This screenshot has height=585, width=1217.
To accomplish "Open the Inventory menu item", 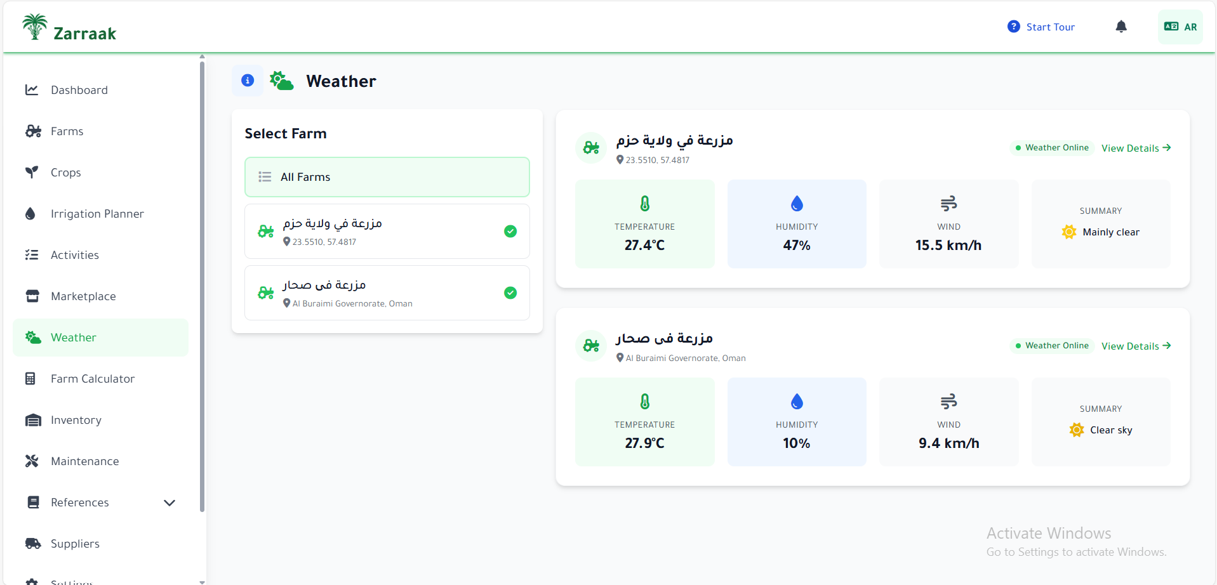I will 76,420.
